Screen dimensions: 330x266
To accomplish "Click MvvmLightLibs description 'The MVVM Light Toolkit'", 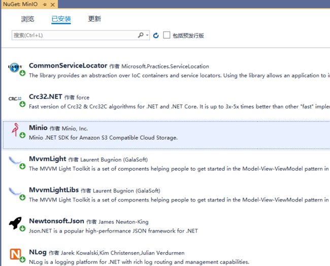I will (x=179, y=199).
